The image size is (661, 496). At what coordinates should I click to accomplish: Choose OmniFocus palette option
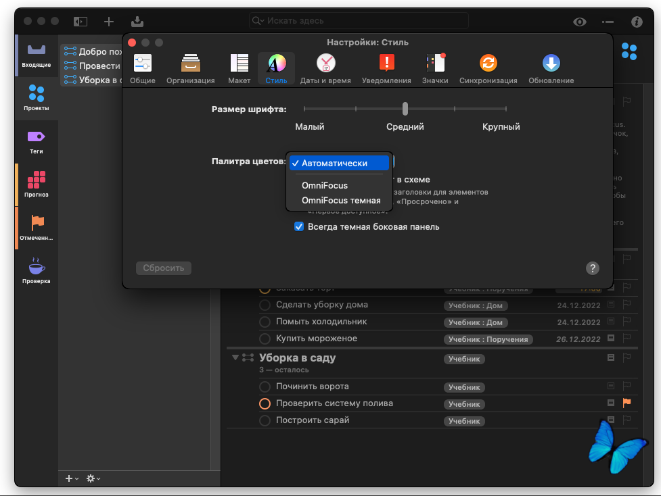click(339, 185)
